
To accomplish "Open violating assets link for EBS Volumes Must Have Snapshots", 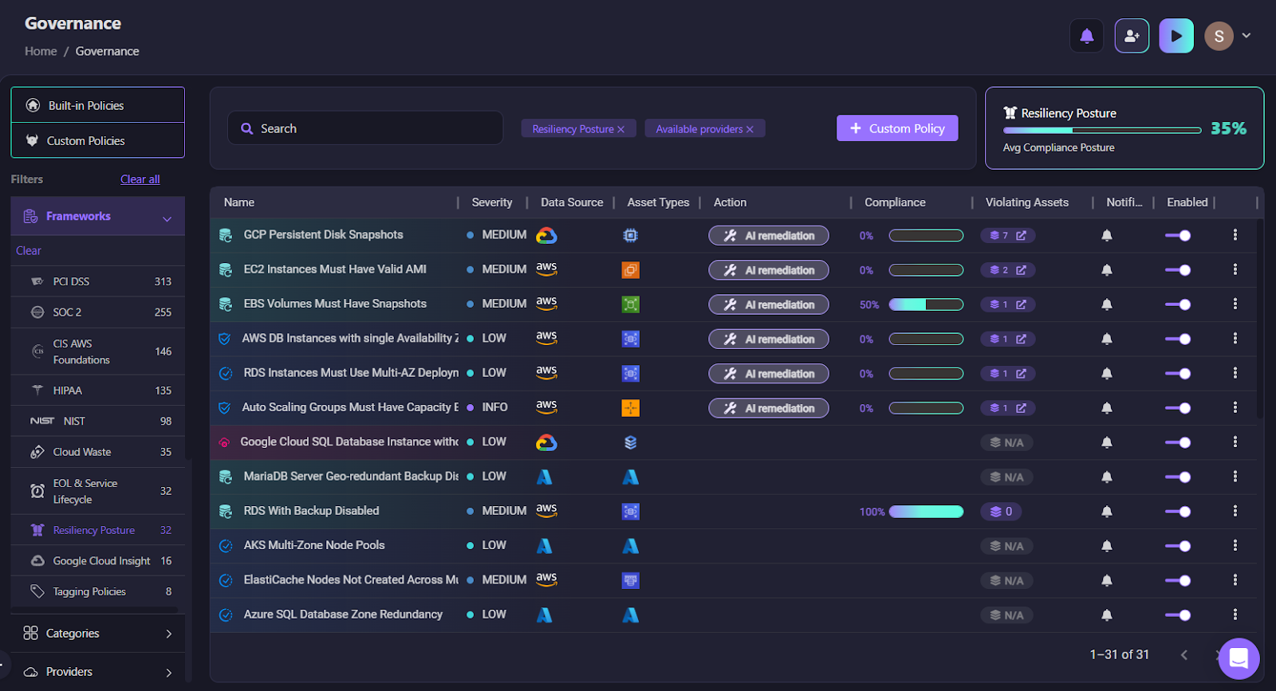I will pyautogui.click(x=1007, y=304).
